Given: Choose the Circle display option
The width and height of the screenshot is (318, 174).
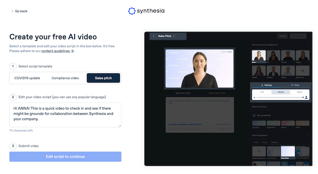Looking at the screenshot, I should click(x=295, y=85).
